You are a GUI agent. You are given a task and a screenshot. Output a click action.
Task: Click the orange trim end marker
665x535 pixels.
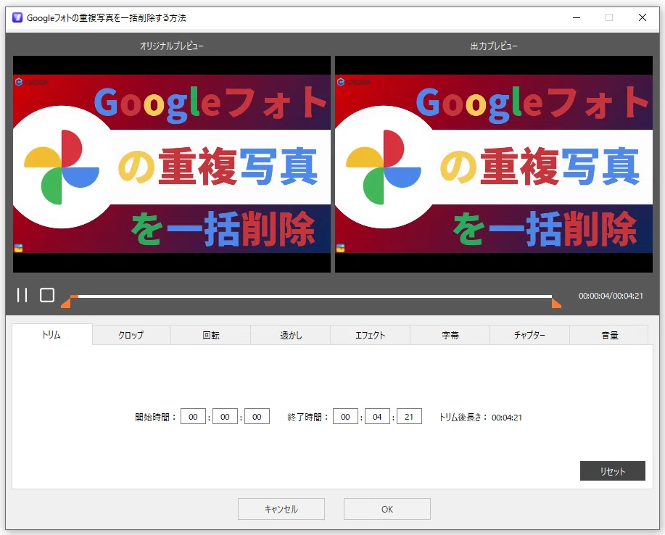click(x=556, y=303)
